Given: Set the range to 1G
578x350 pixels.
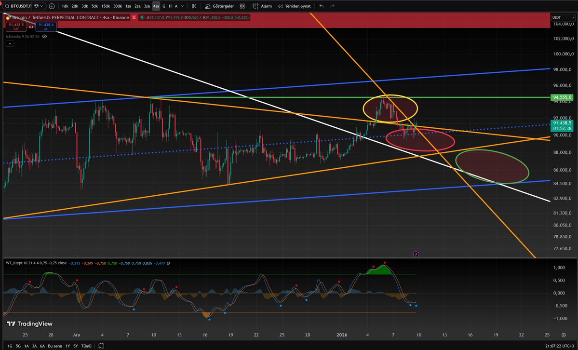Looking at the screenshot, I should 10,346.
